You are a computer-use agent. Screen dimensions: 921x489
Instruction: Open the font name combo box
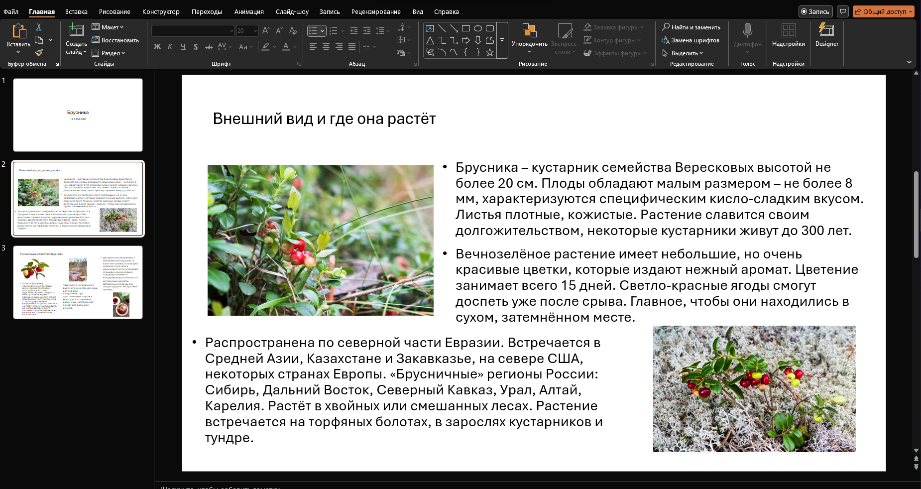[x=193, y=31]
